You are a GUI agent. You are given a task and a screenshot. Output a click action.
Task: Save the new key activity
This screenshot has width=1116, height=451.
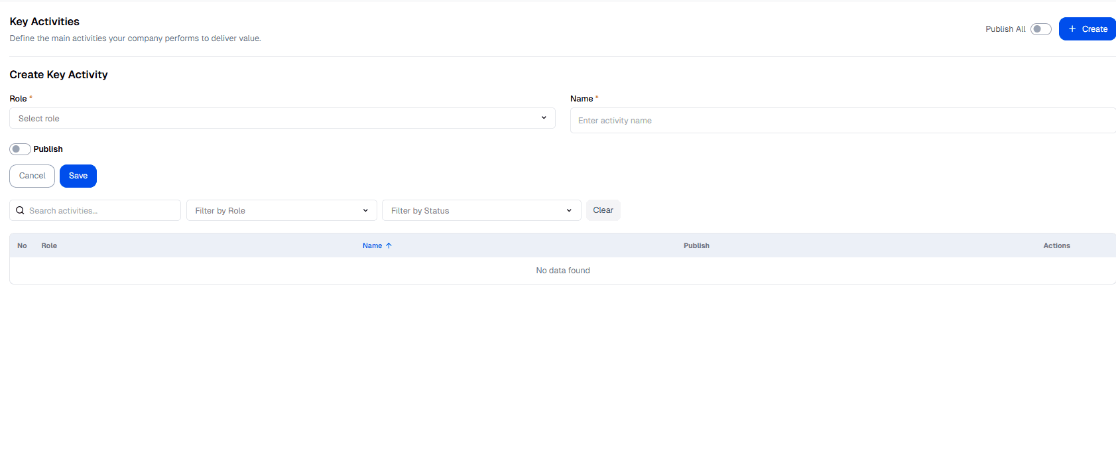click(x=78, y=176)
